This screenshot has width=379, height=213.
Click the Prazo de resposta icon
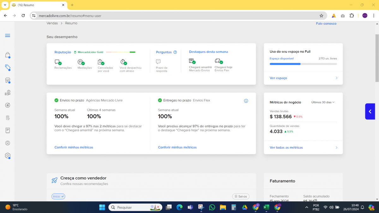(x=158, y=62)
